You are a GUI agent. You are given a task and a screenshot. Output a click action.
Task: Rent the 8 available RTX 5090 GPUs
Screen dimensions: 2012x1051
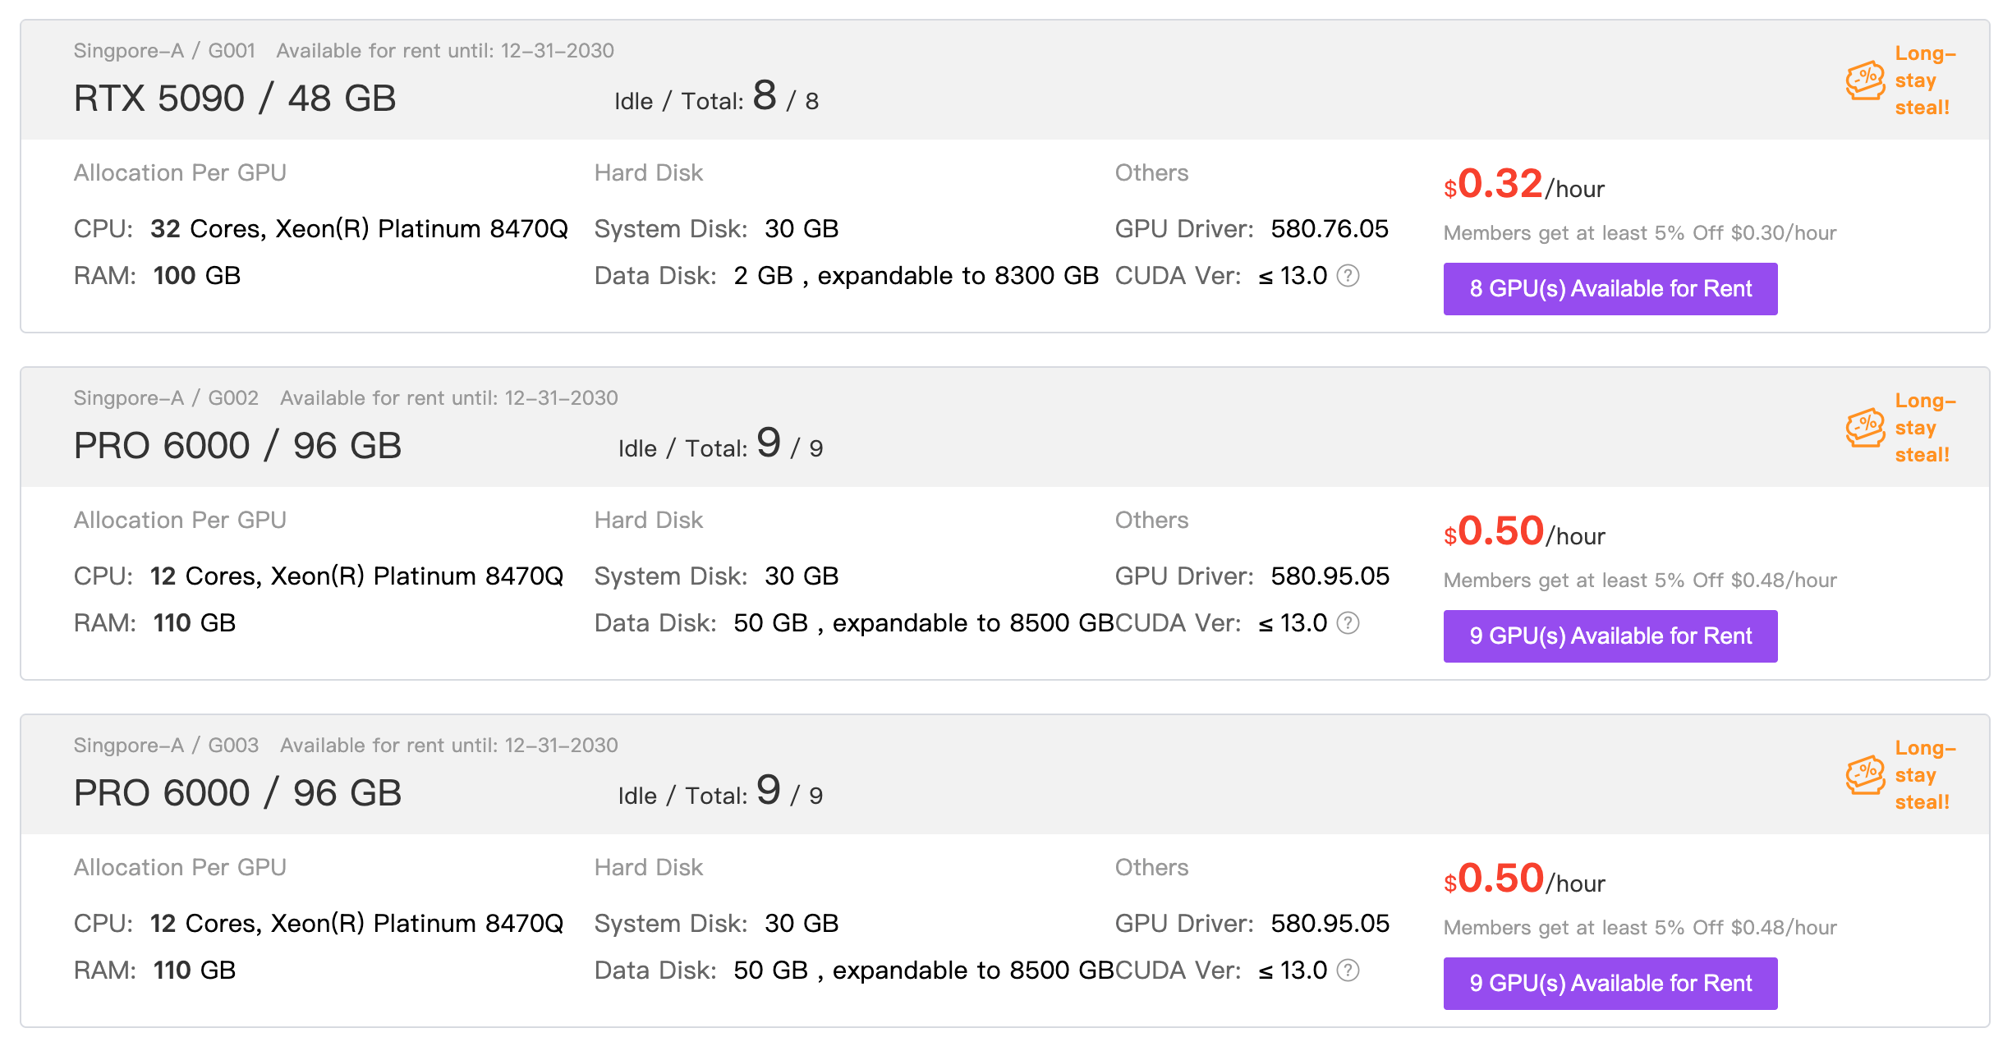(1610, 289)
